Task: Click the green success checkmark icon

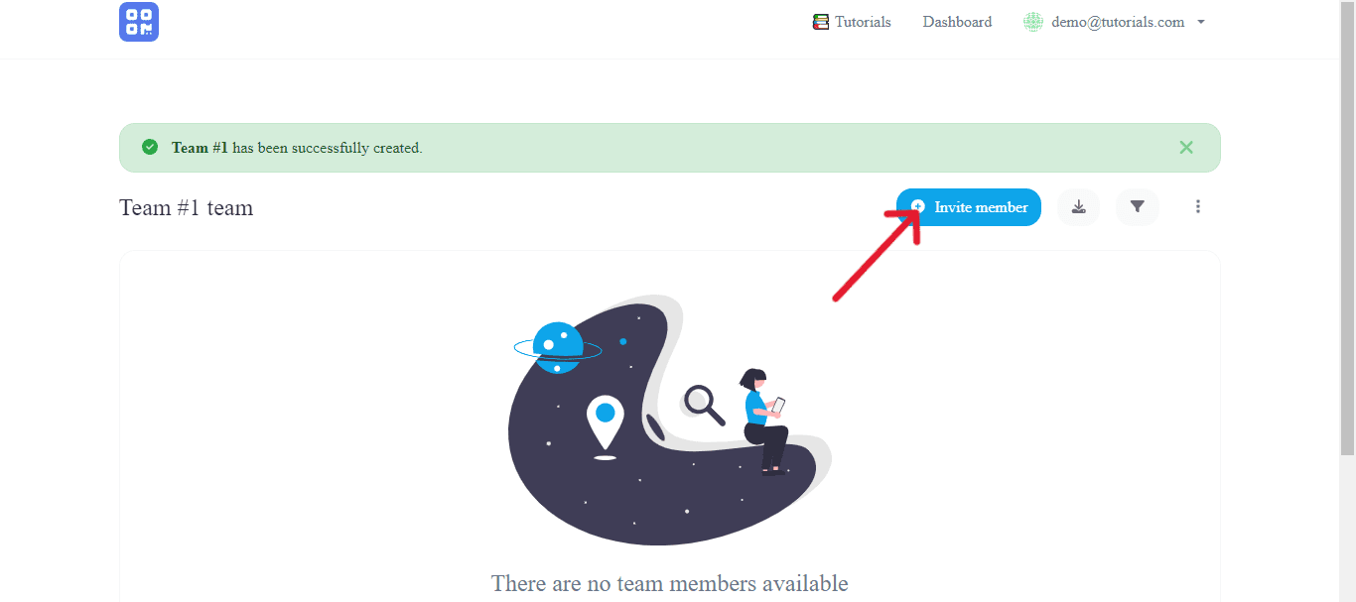Action: [x=150, y=147]
